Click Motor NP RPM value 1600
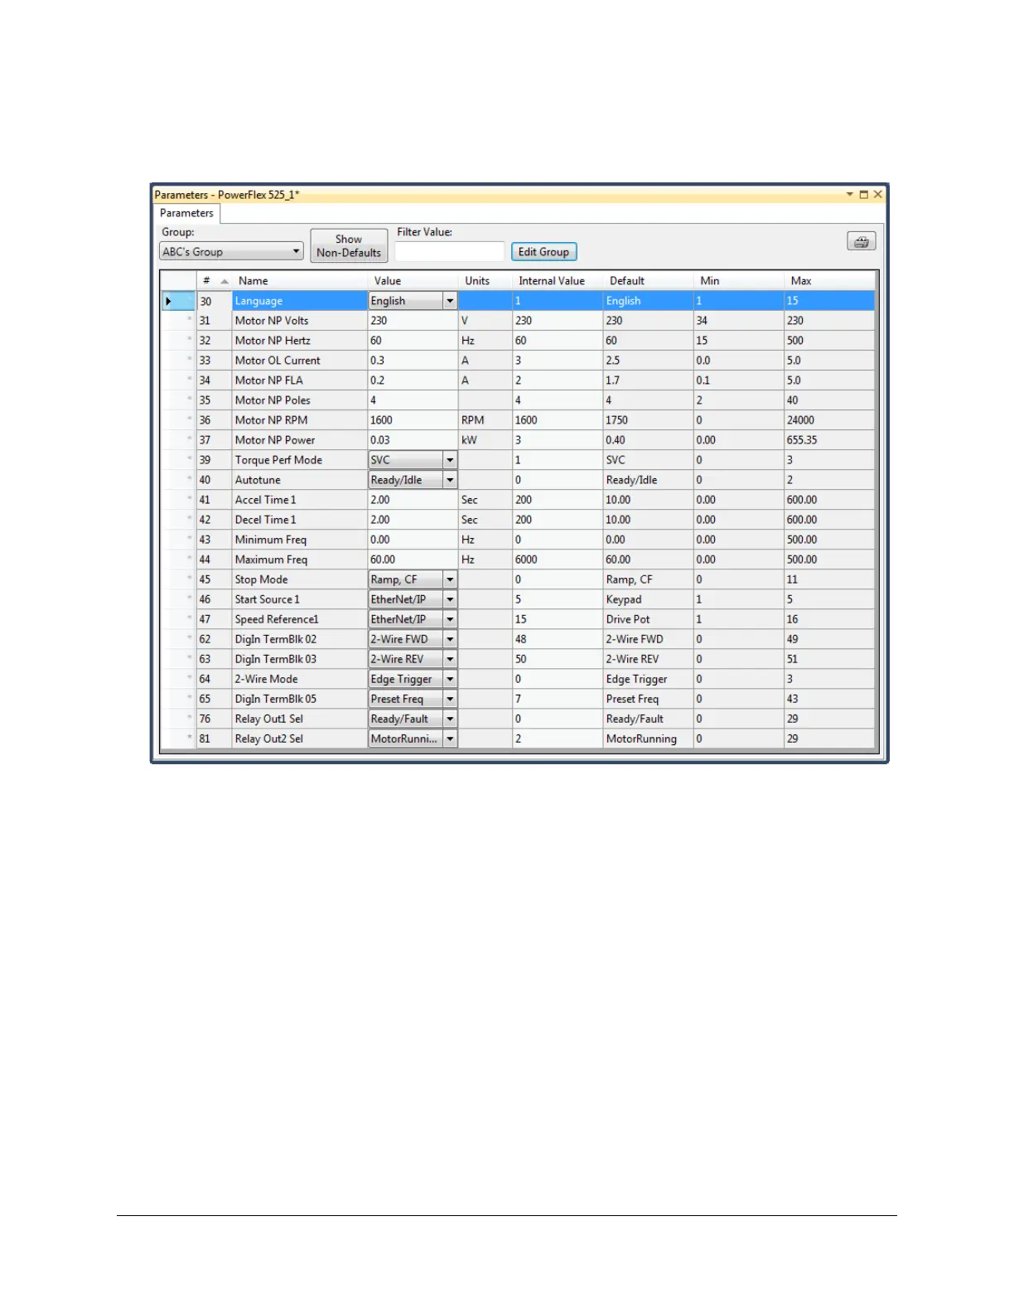Viewport: 1014px width, 1313px height. 413,420
